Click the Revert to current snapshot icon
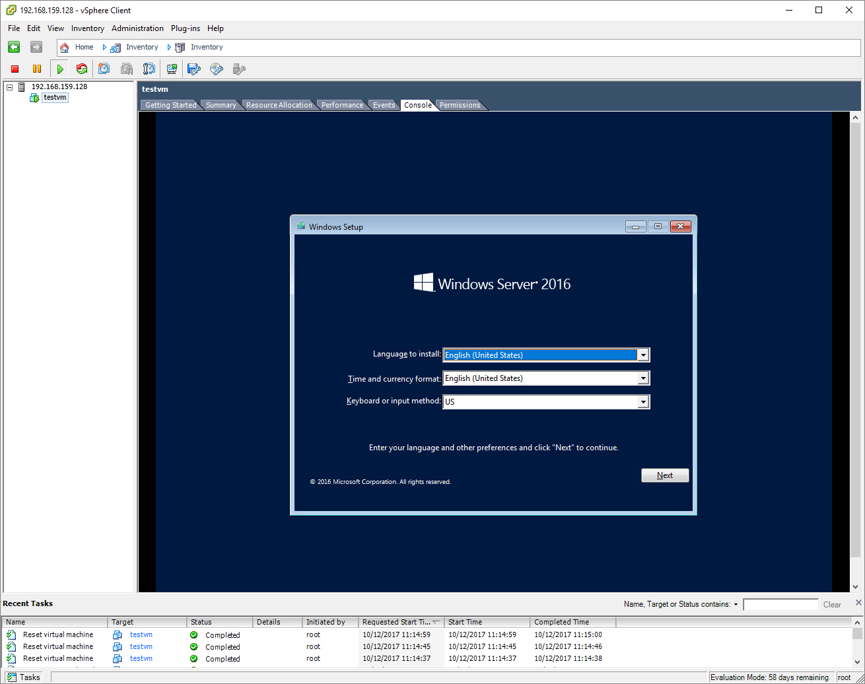 coord(127,69)
